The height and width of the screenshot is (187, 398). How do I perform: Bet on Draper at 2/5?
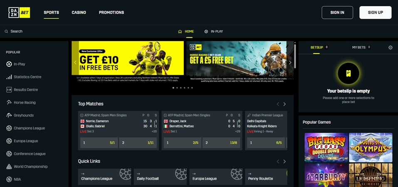183,143
